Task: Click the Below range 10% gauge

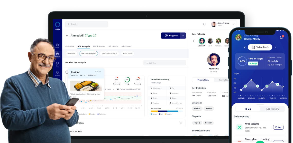Action: coord(117,80)
